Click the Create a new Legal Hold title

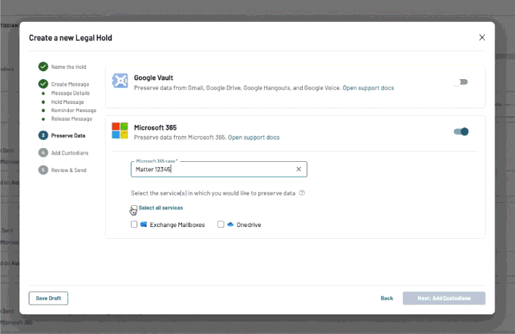point(70,37)
